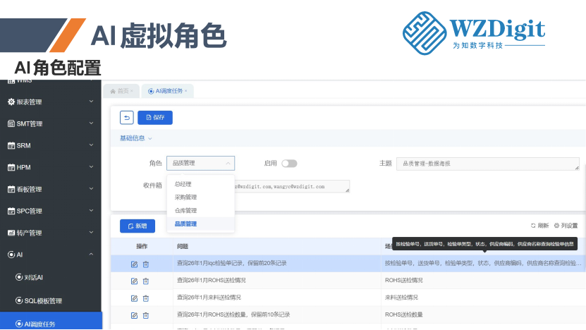
Task: Collapse the AI sidebar menu
Action: click(51, 255)
